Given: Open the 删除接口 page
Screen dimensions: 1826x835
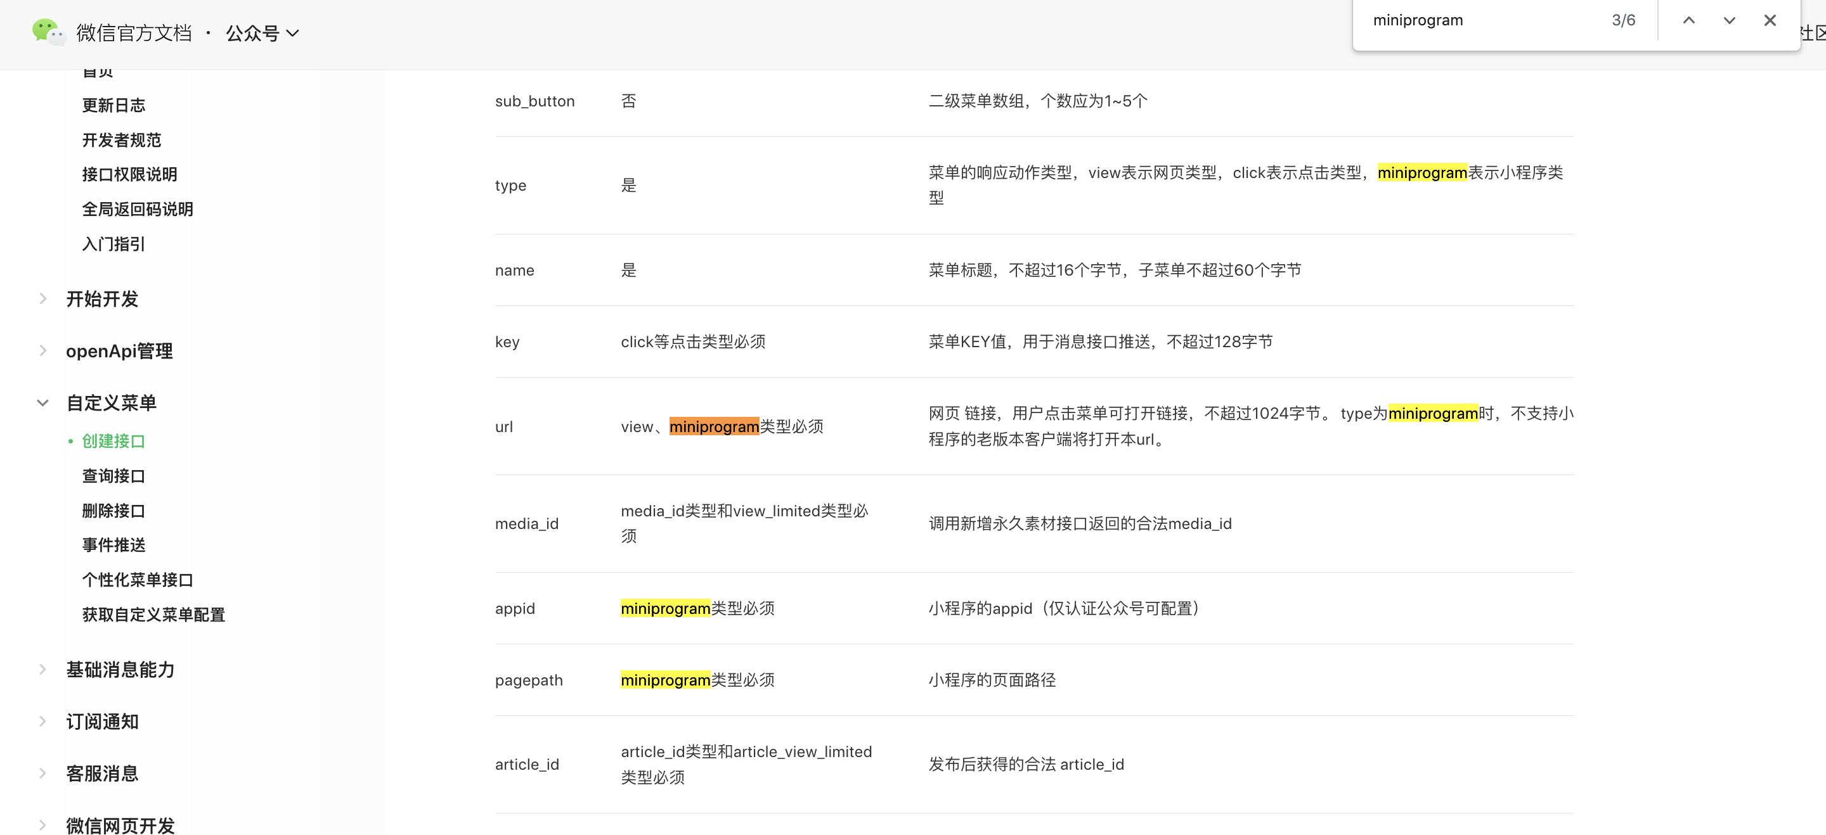Looking at the screenshot, I should [113, 511].
